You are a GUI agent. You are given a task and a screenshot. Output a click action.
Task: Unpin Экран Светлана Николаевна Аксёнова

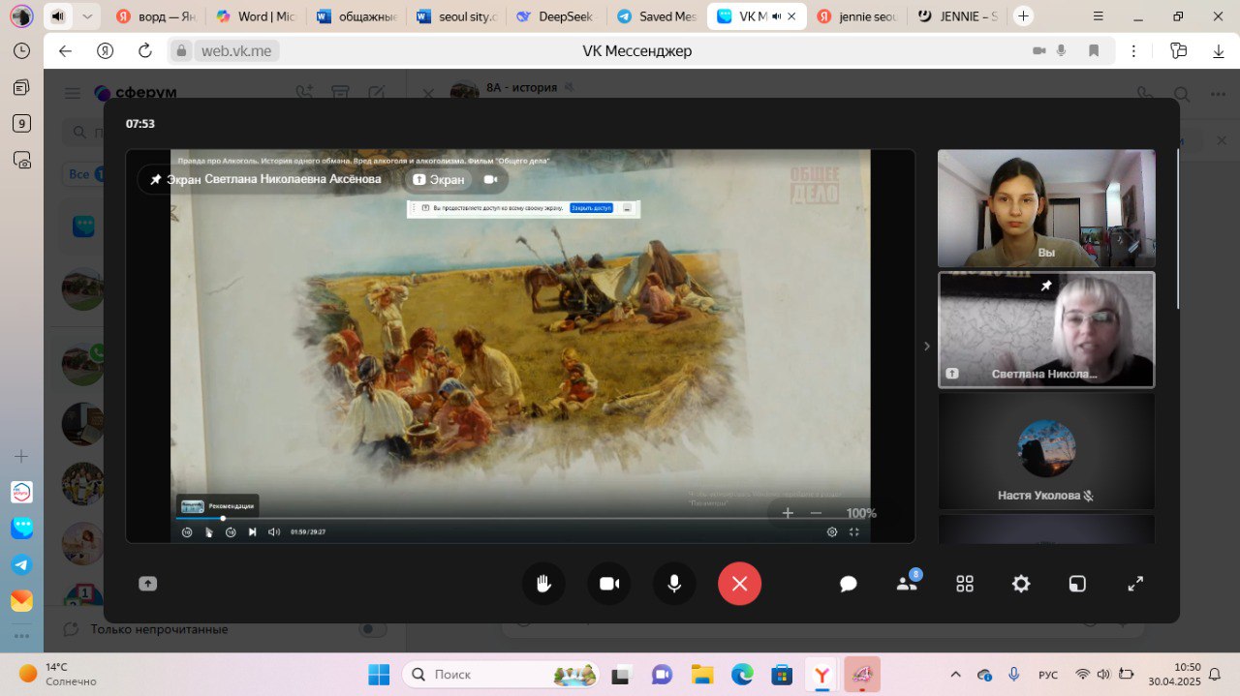pos(156,179)
